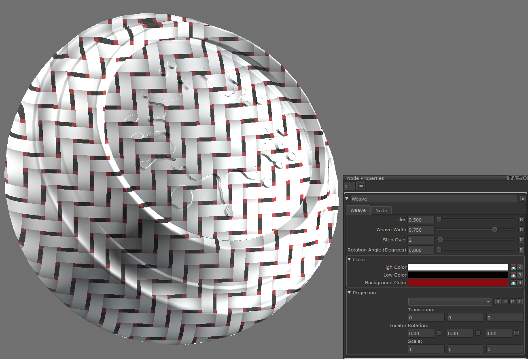
Task: Open the Projection locator dropdown
Action: click(450, 302)
